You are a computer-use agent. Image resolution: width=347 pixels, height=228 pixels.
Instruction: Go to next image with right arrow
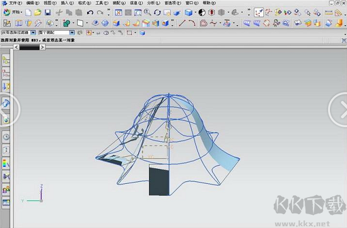click(x=338, y=110)
